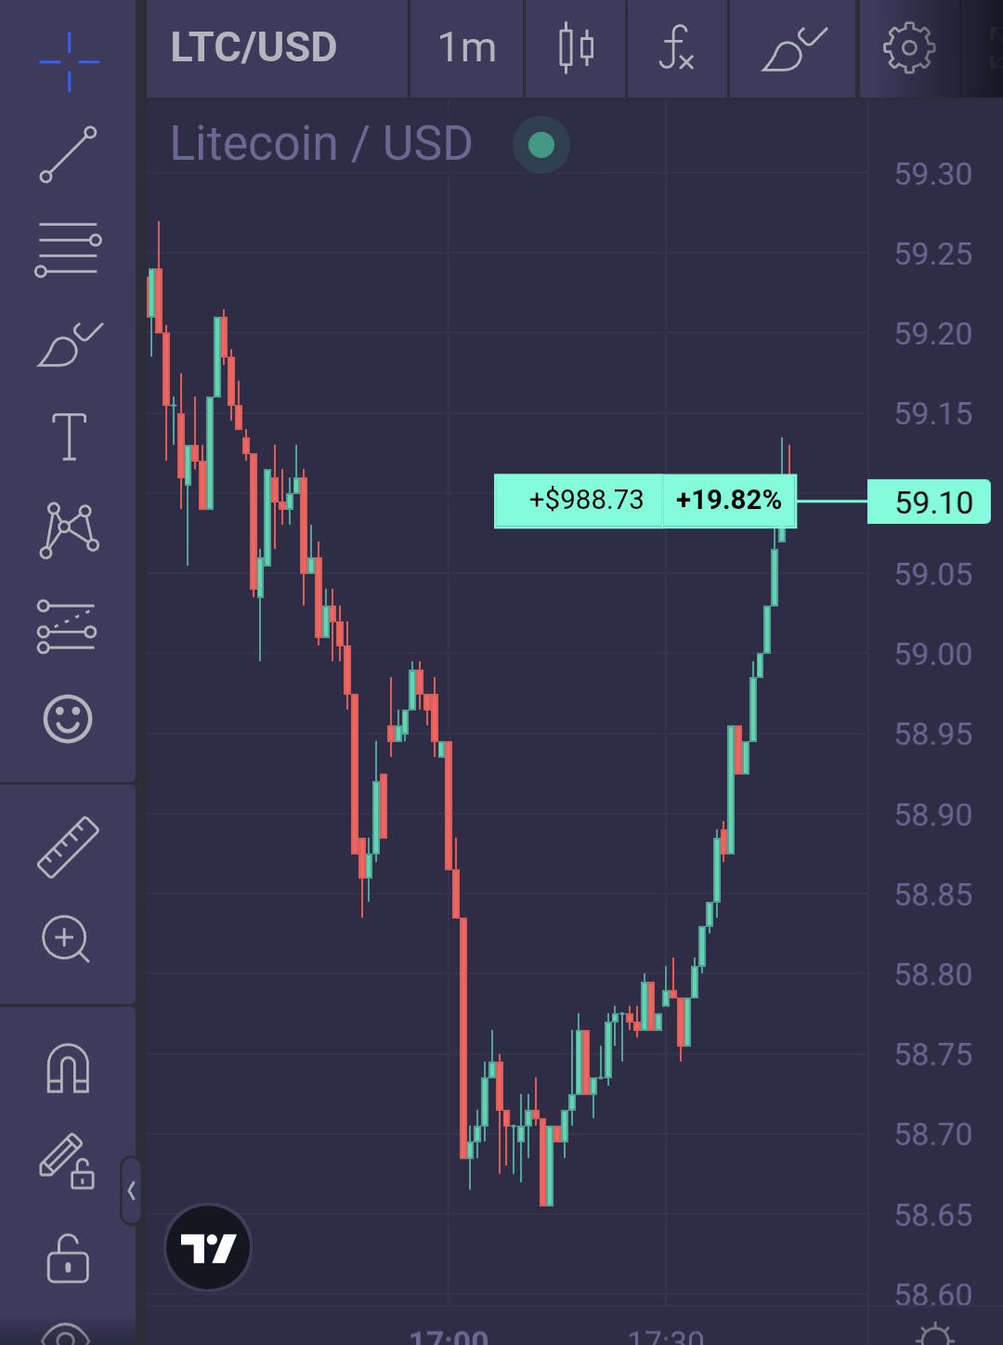Activate the ruler measure tool

click(x=68, y=846)
